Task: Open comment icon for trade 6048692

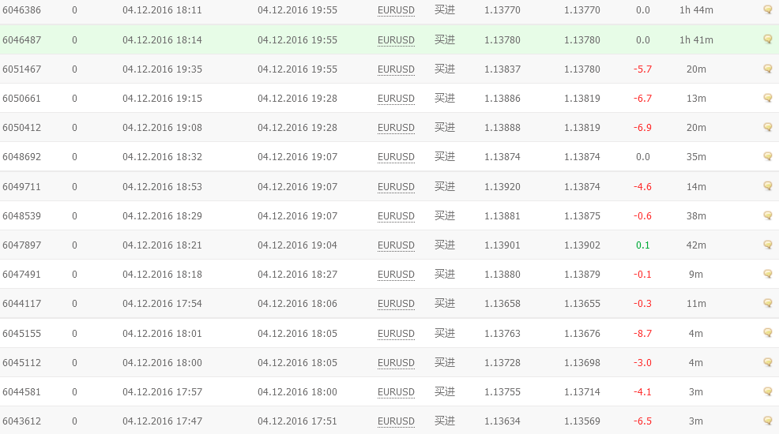Action: point(768,156)
